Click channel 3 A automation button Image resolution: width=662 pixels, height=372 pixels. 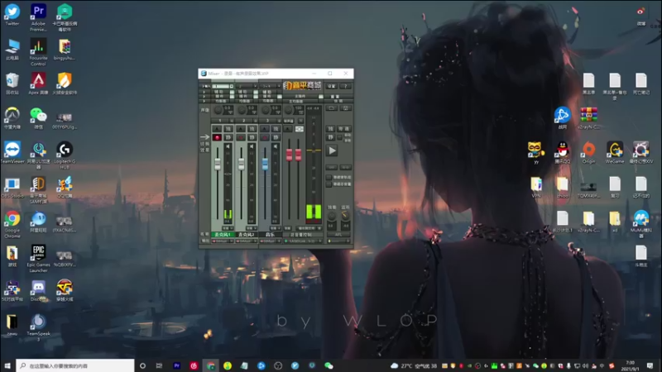[x=265, y=129]
